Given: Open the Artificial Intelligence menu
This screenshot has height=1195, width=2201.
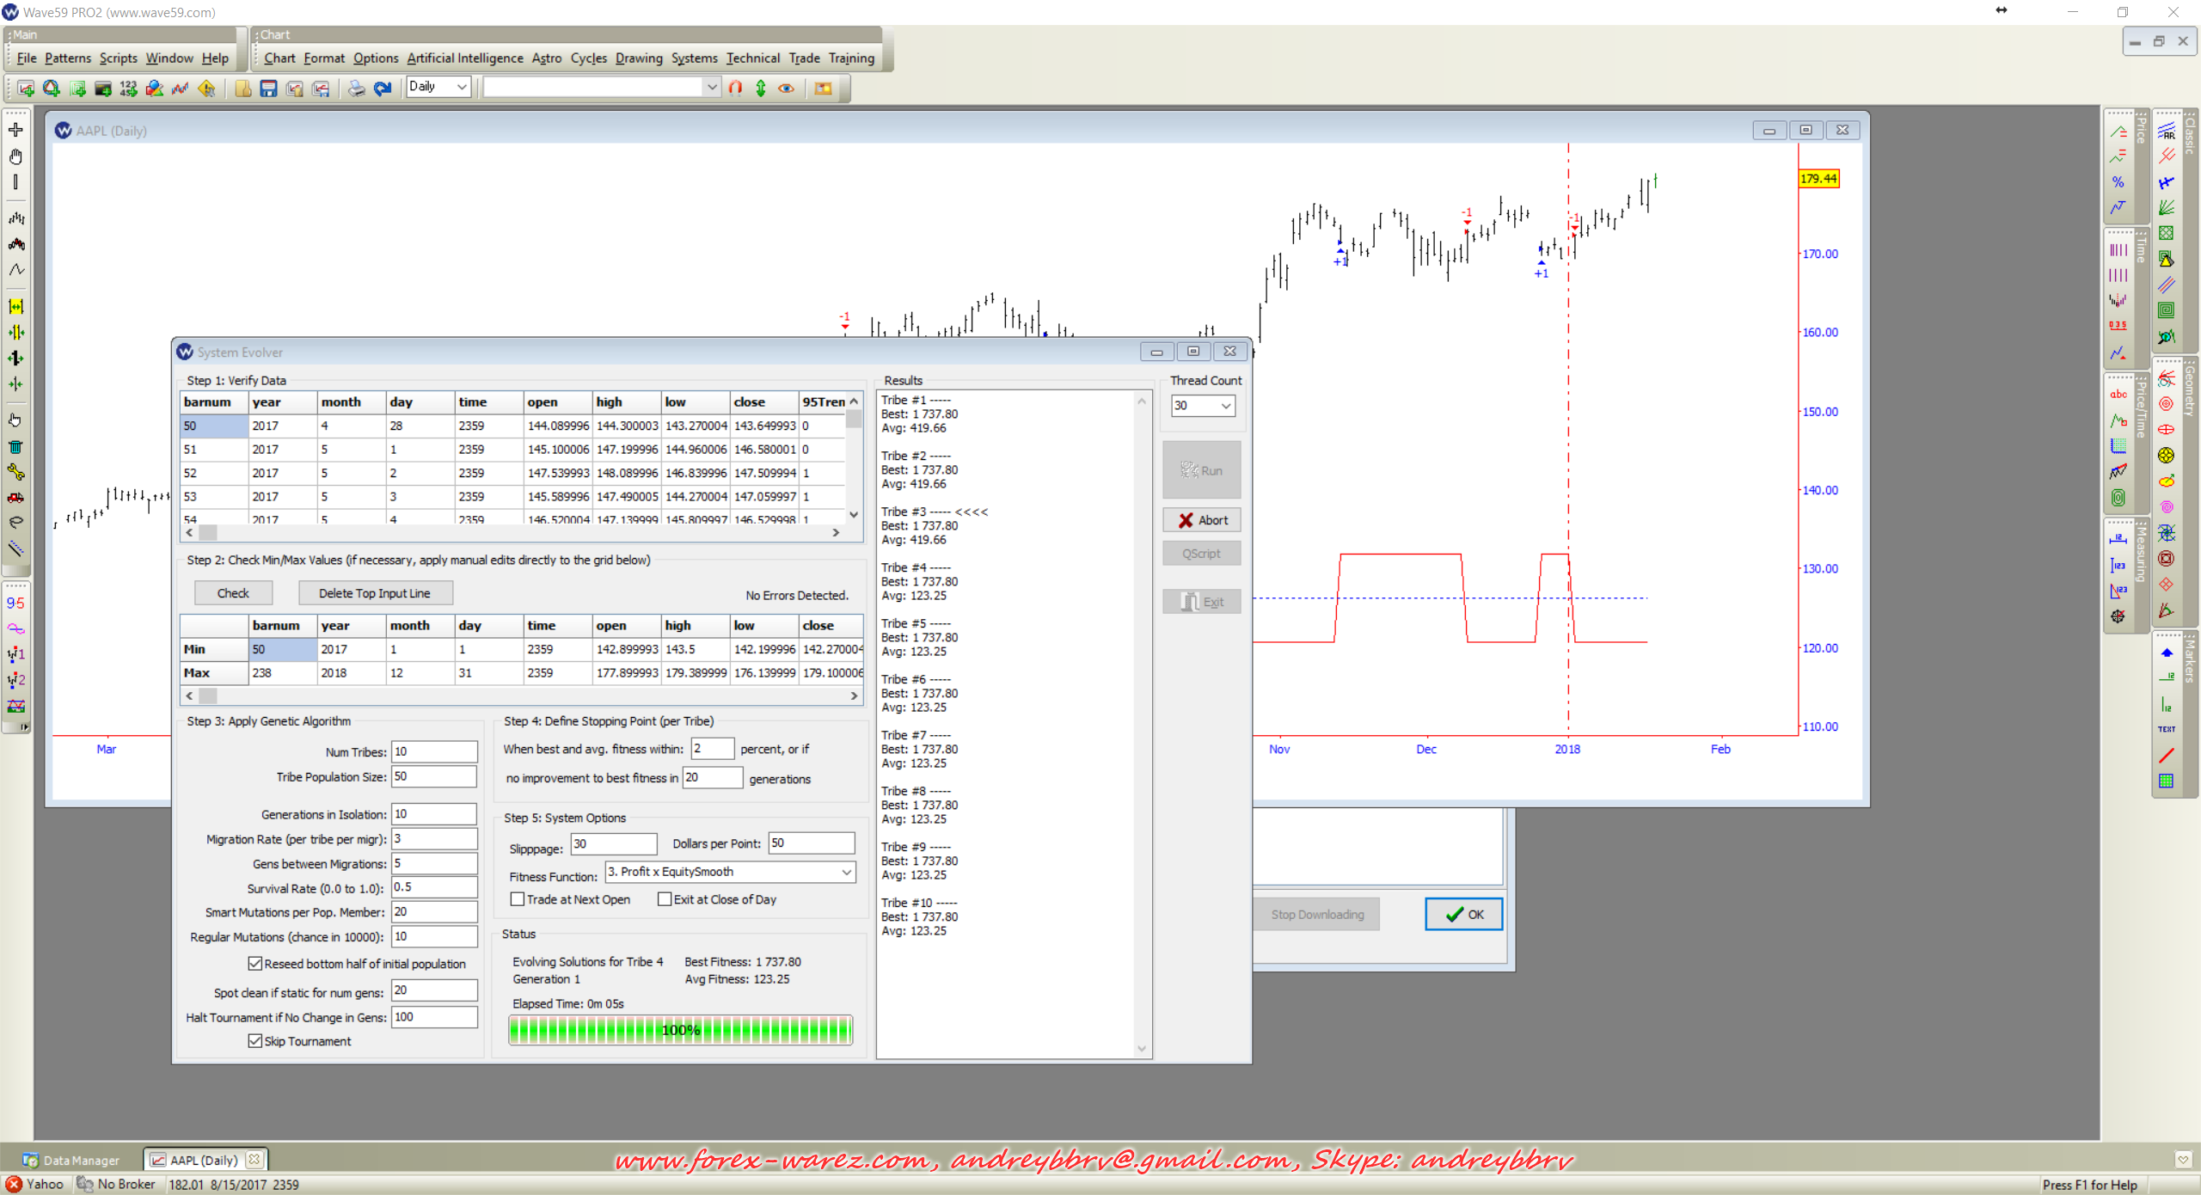Looking at the screenshot, I should [x=464, y=58].
